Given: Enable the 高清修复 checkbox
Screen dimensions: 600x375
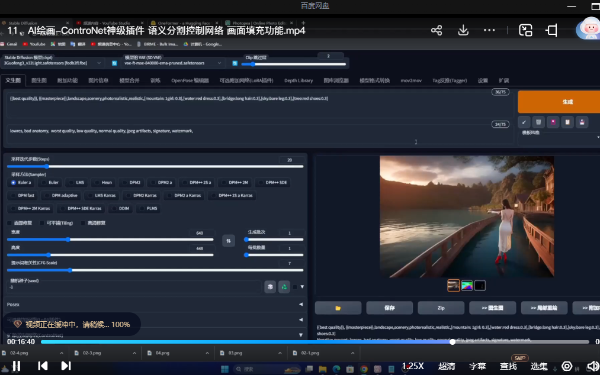Looking at the screenshot, I should point(83,223).
